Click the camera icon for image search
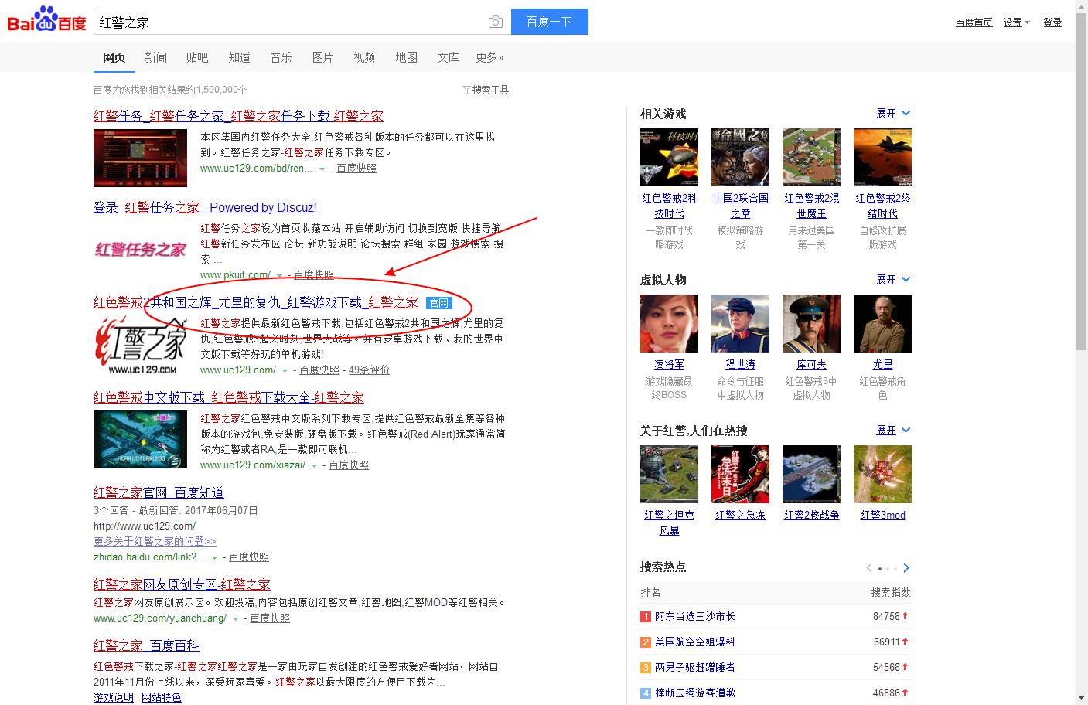This screenshot has height=705, width=1088. (x=495, y=22)
